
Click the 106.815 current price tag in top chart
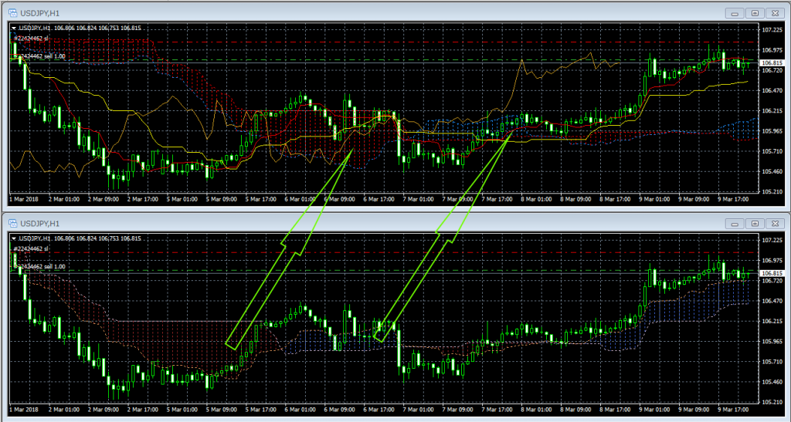point(770,62)
